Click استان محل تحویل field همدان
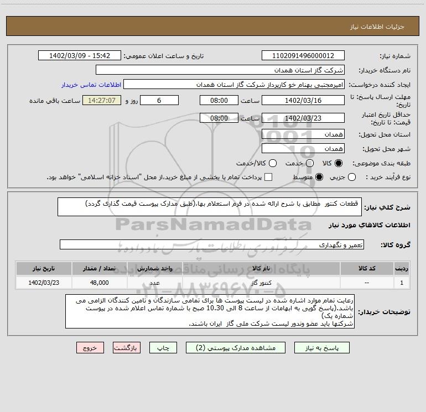 [x=303, y=134]
